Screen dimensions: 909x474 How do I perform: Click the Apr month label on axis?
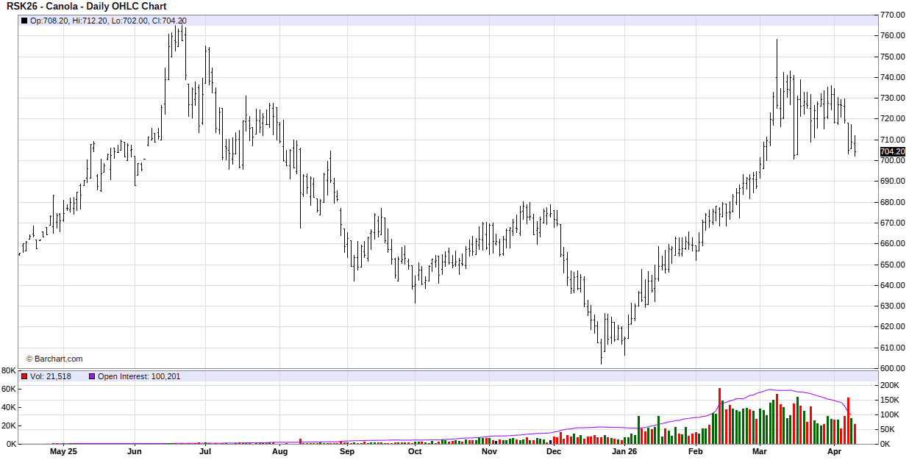[833, 452]
